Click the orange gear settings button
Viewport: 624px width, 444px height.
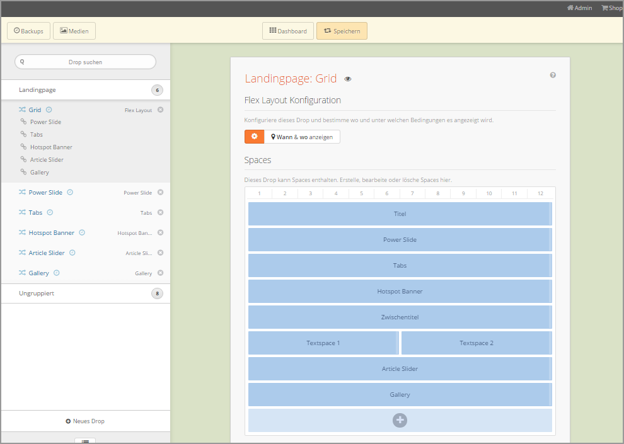tap(255, 137)
